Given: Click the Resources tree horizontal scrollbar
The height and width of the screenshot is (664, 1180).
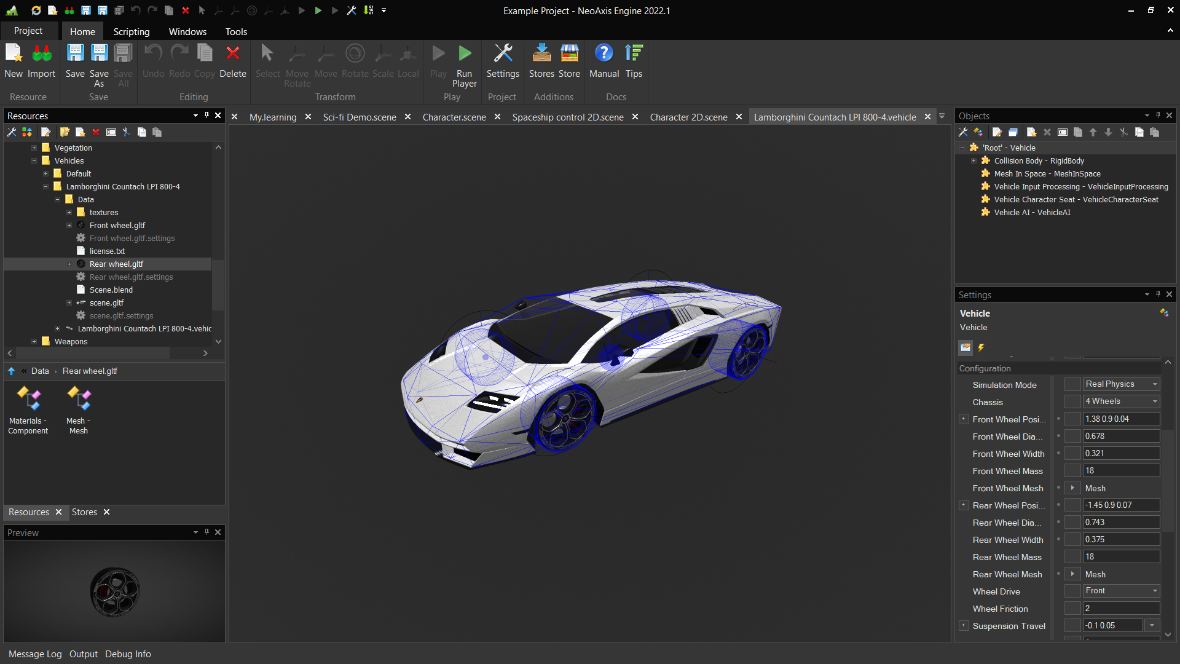Looking at the screenshot, I should tap(92, 354).
